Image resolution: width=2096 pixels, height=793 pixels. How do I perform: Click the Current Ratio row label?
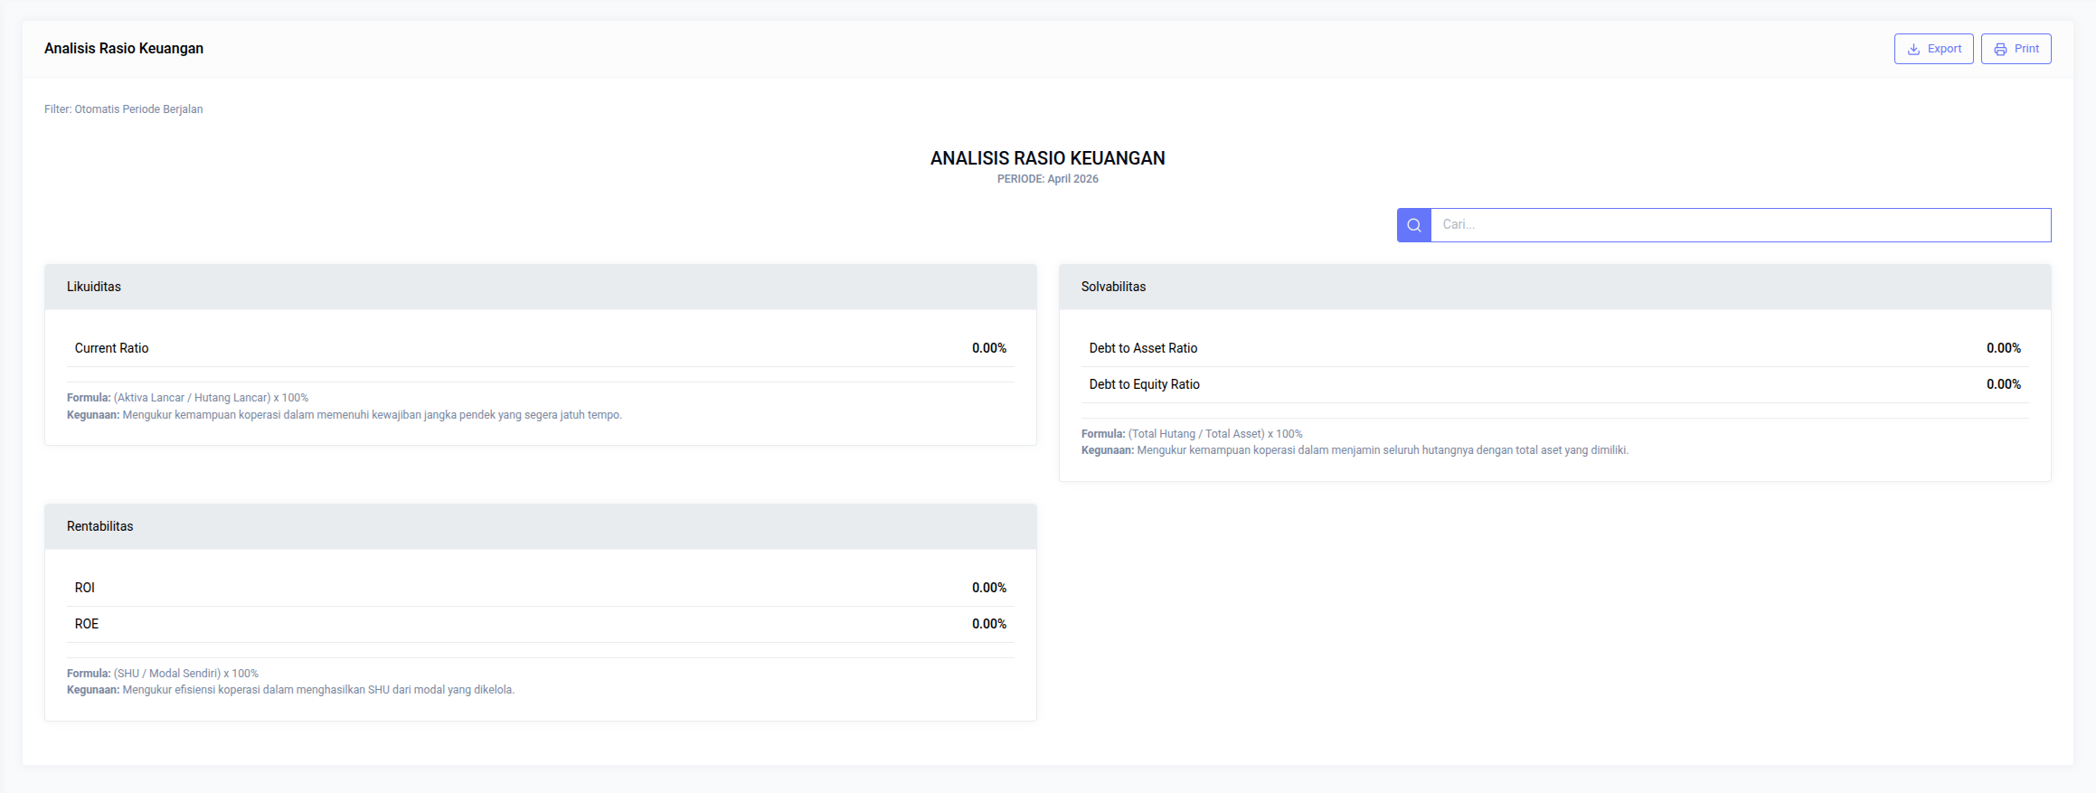pyautogui.click(x=111, y=348)
